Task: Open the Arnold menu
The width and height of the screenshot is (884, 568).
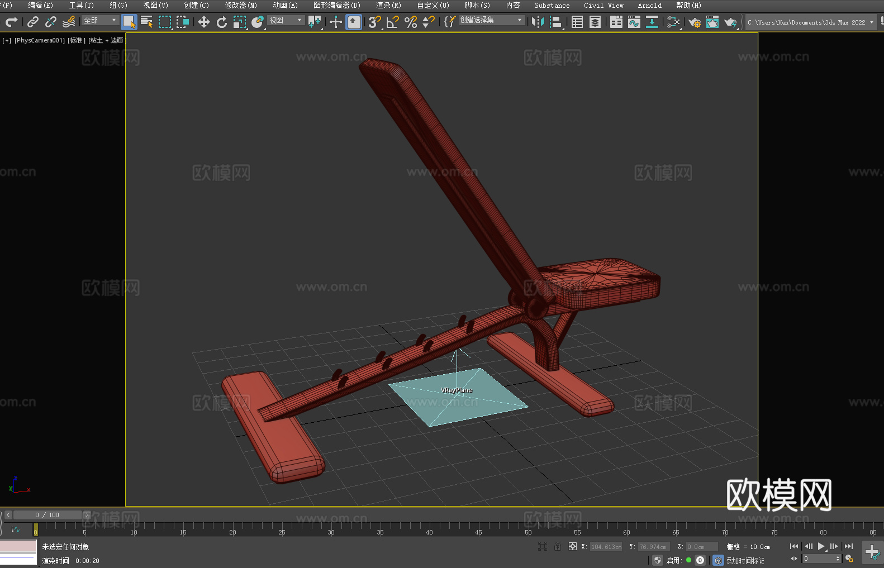Action: [649, 5]
